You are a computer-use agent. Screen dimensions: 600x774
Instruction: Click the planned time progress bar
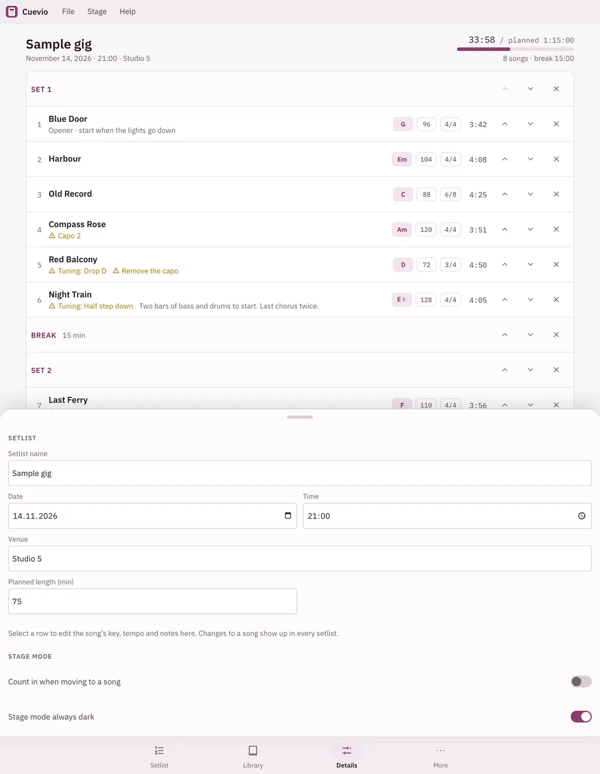[515, 49]
